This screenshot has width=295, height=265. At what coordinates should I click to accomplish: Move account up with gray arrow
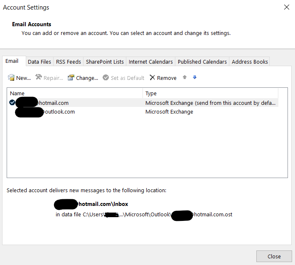[x=184, y=77]
